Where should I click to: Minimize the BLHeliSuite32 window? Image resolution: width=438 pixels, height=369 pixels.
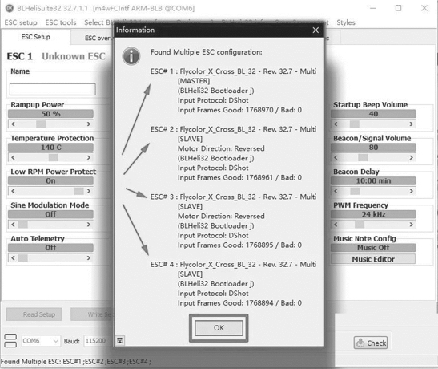(372, 8)
